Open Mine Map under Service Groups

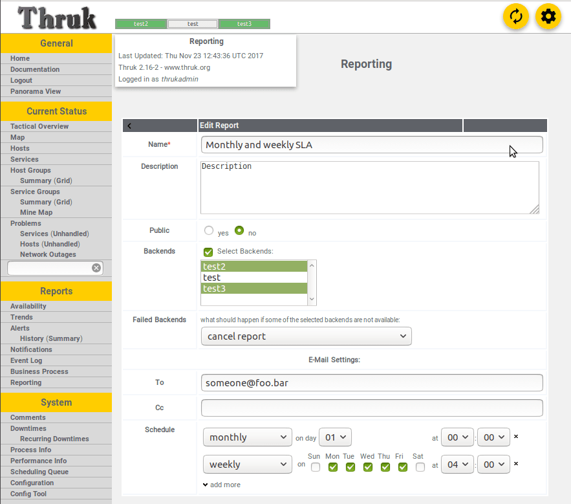(x=36, y=212)
